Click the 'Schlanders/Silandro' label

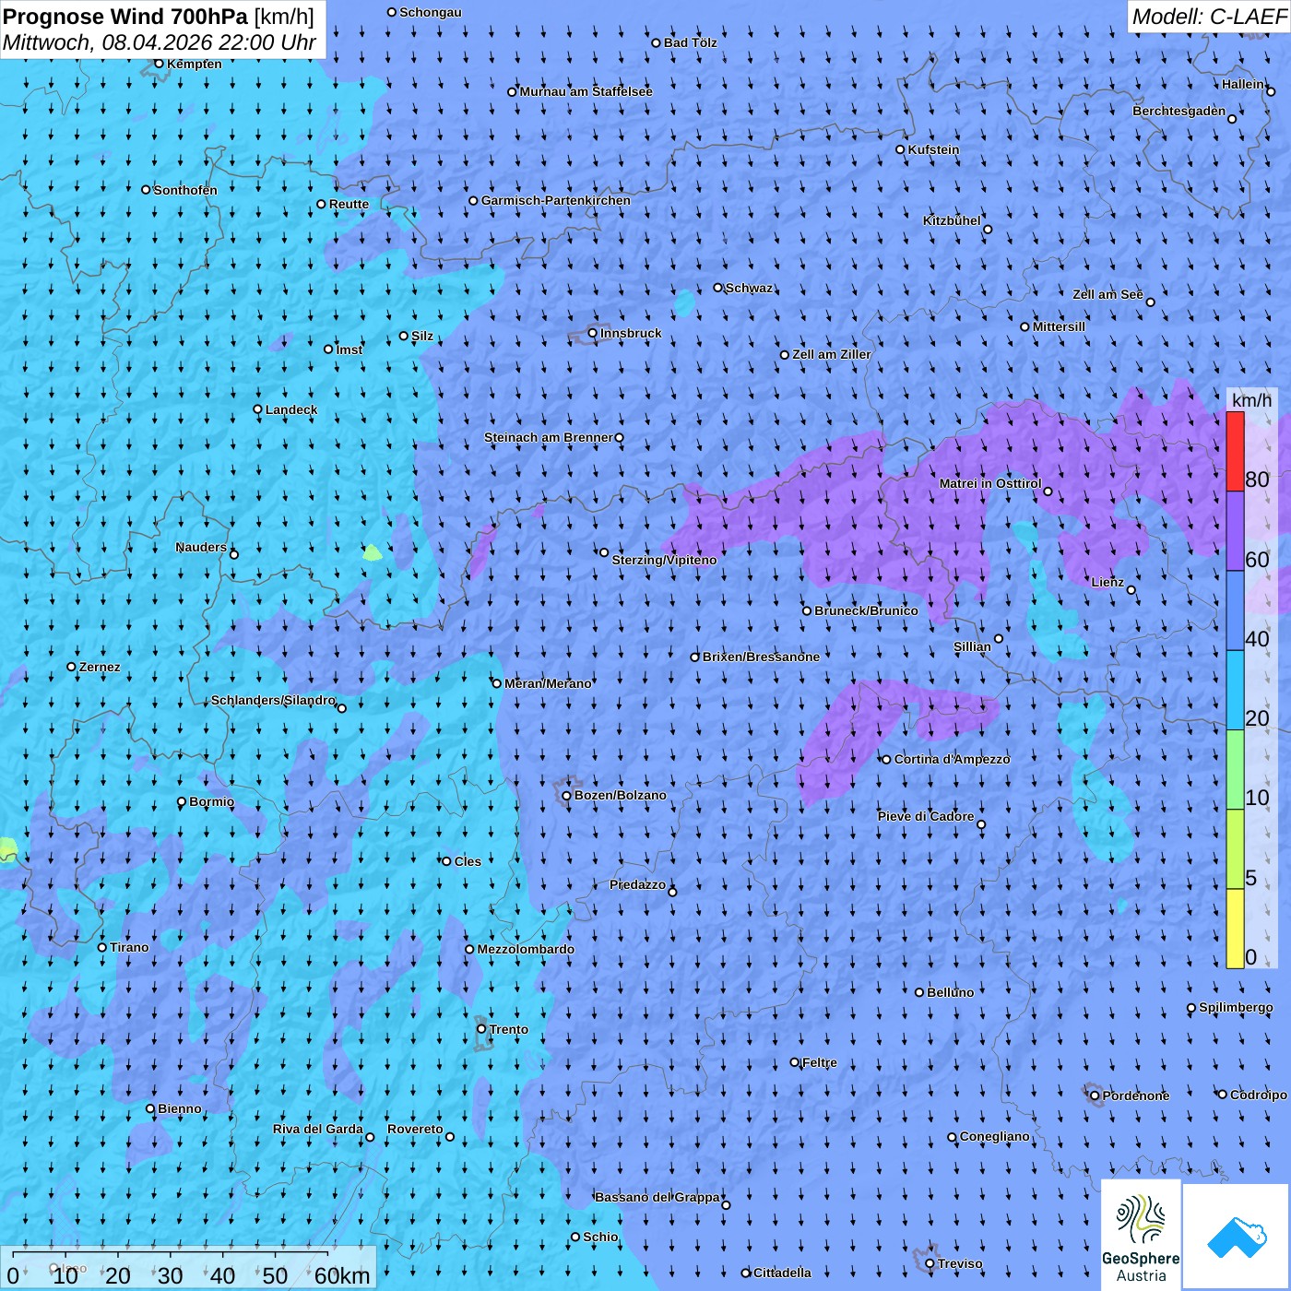coord(273,700)
